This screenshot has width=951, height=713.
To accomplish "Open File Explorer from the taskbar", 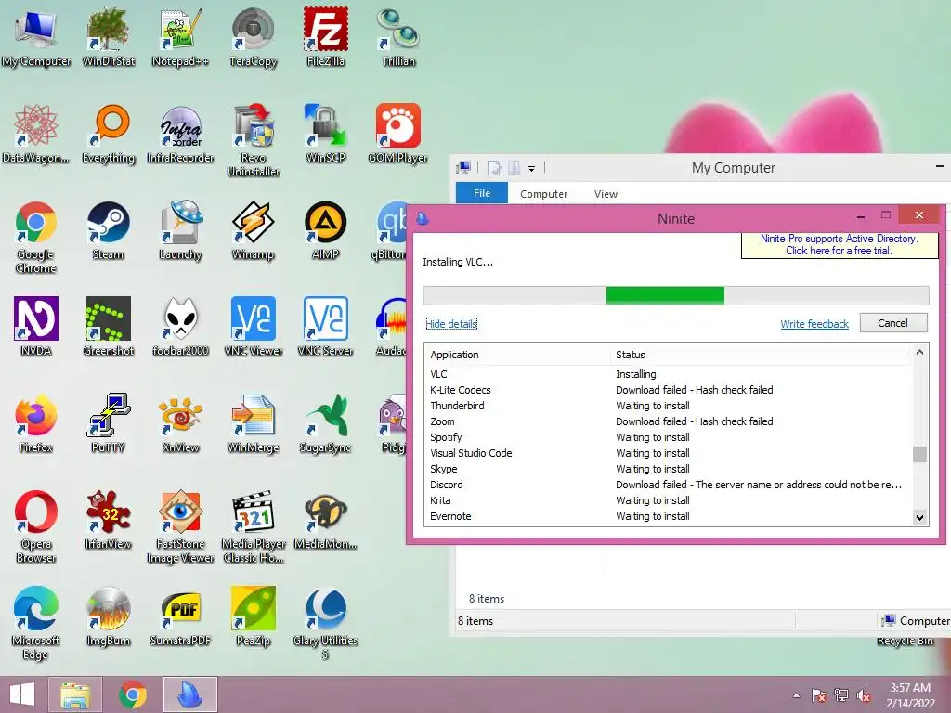I will pyautogui.click(x=74, y=694).
